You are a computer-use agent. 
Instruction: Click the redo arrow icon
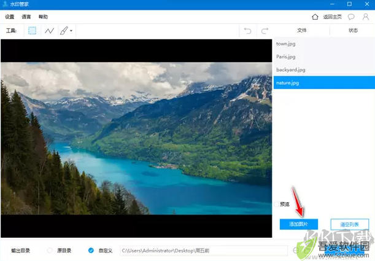point(265,31)
